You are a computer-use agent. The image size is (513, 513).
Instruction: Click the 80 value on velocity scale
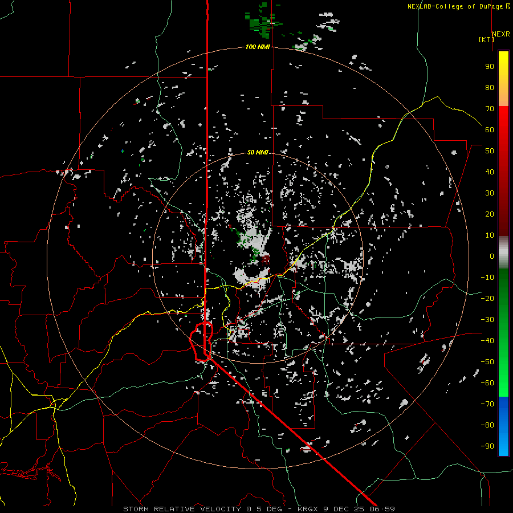pos(490,88)
